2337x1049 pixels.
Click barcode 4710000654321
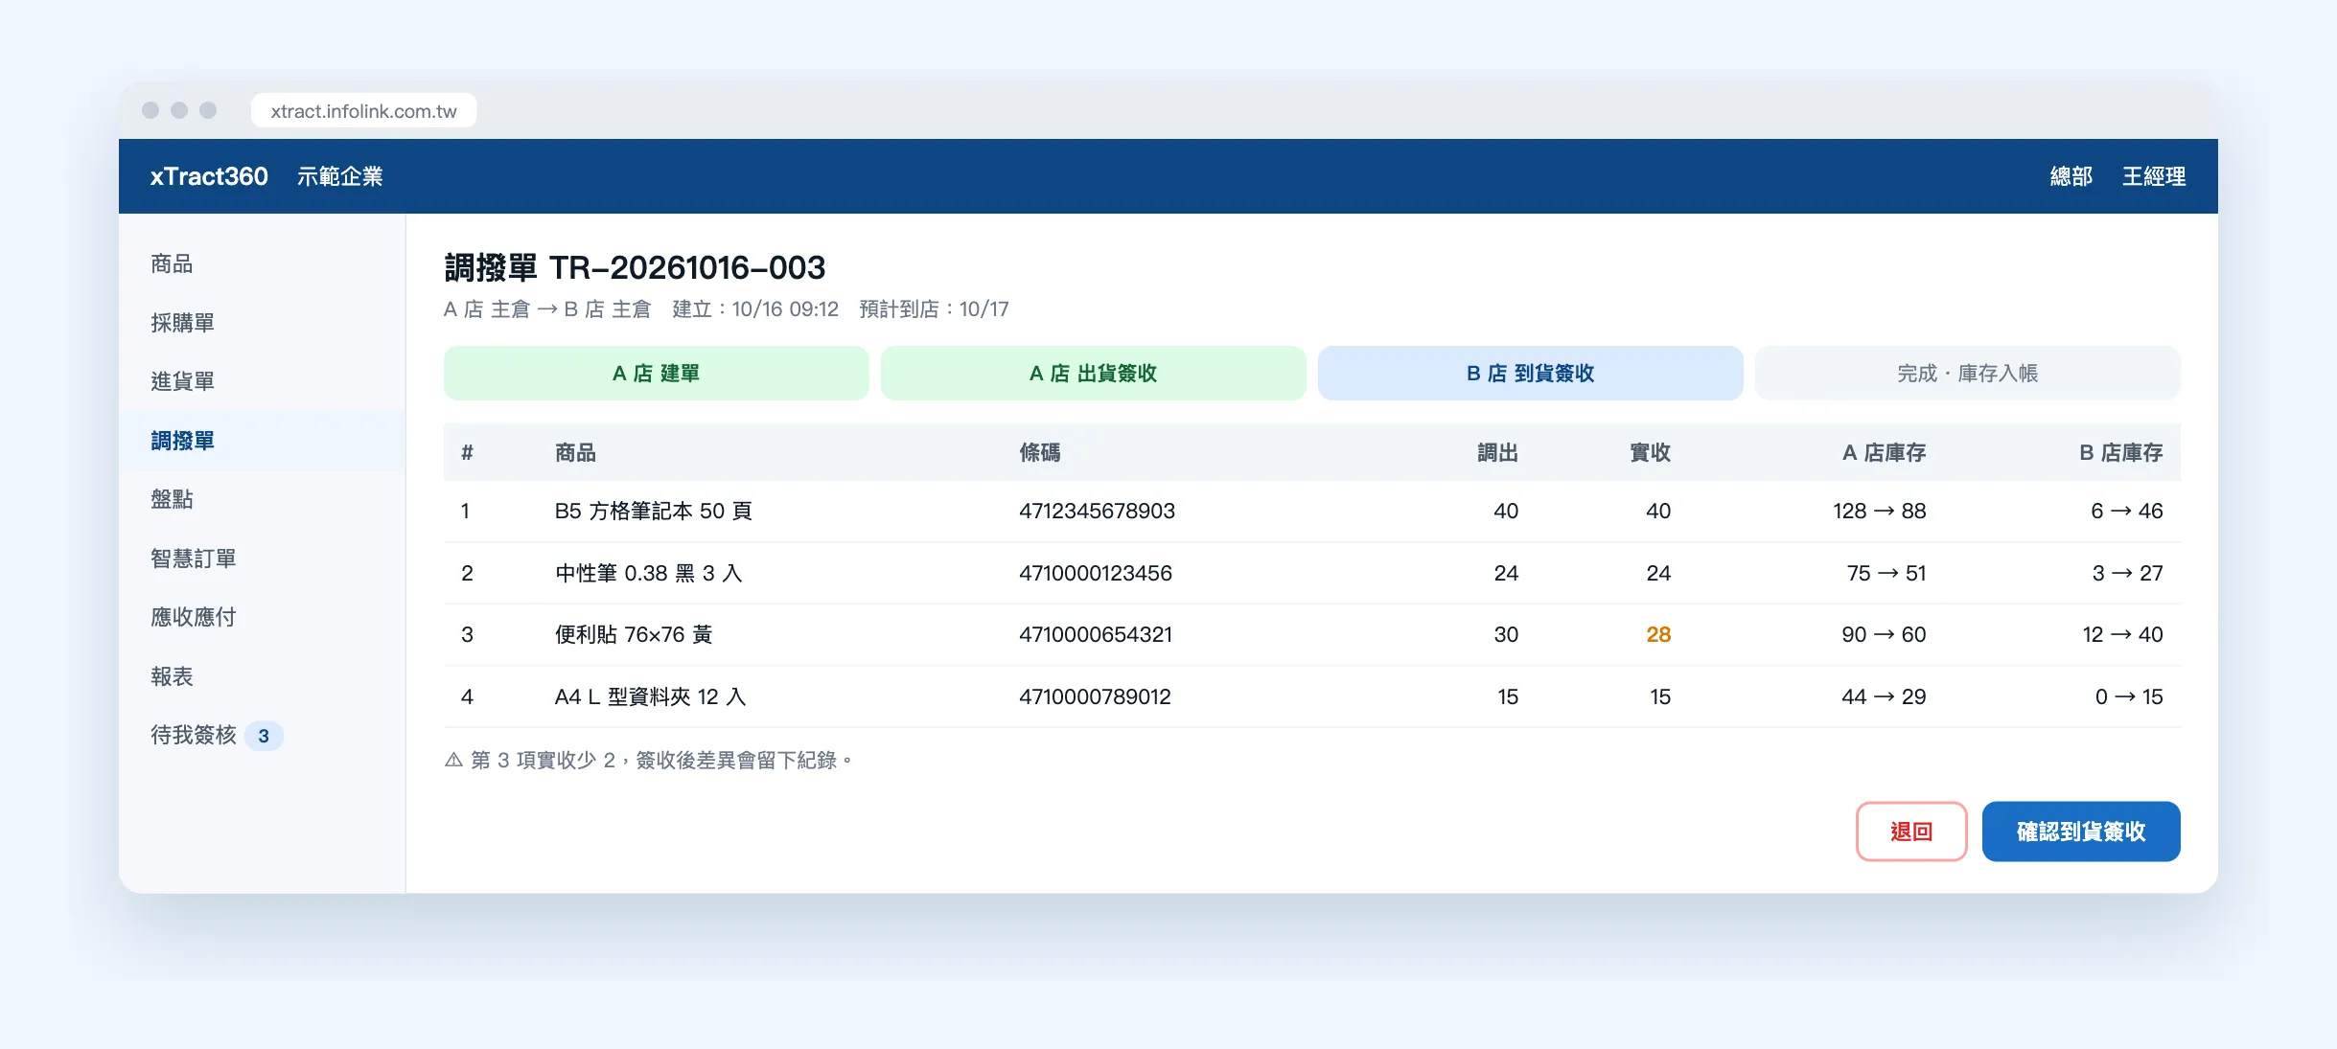(1096, 634)
